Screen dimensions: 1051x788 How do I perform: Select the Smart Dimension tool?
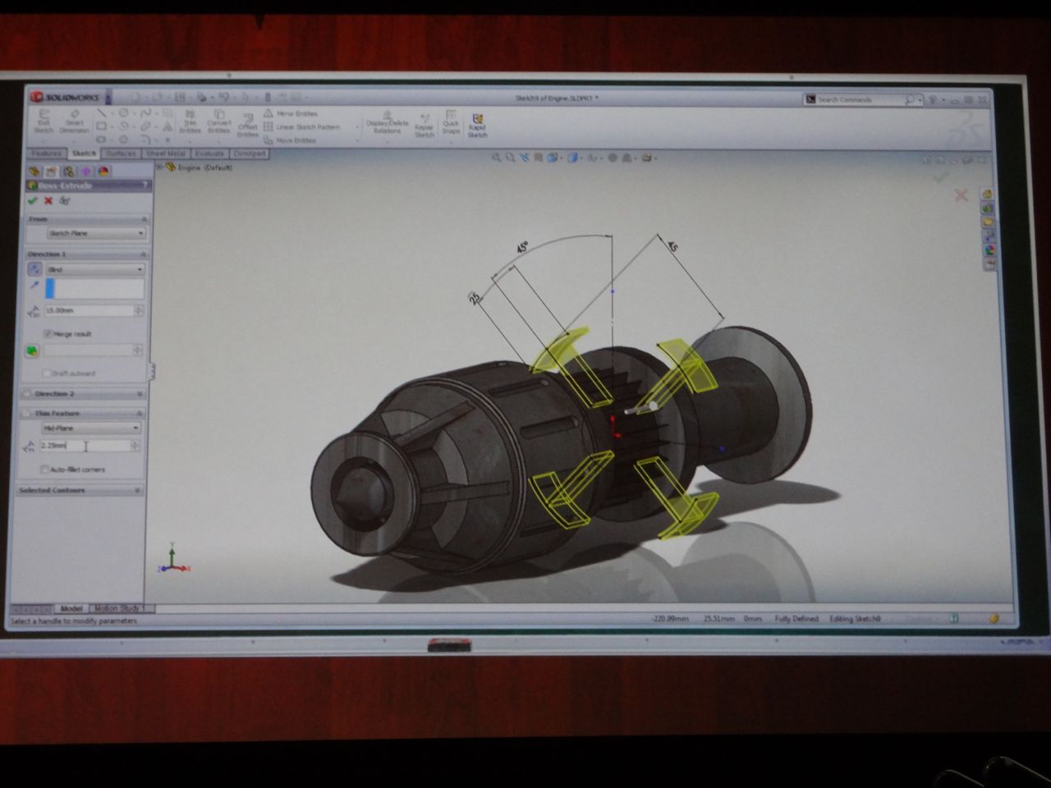click(74, 117)
